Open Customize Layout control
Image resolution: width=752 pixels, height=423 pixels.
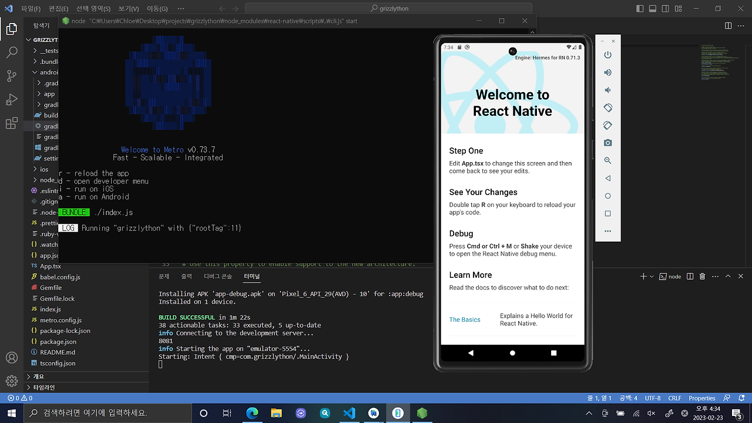[x=679, y=9]
